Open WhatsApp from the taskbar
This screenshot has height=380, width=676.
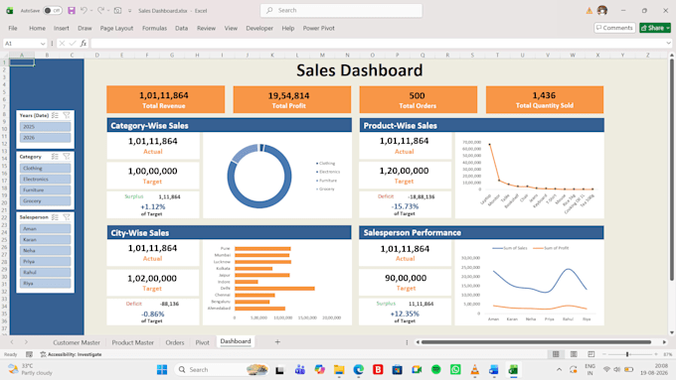(455, 370)
